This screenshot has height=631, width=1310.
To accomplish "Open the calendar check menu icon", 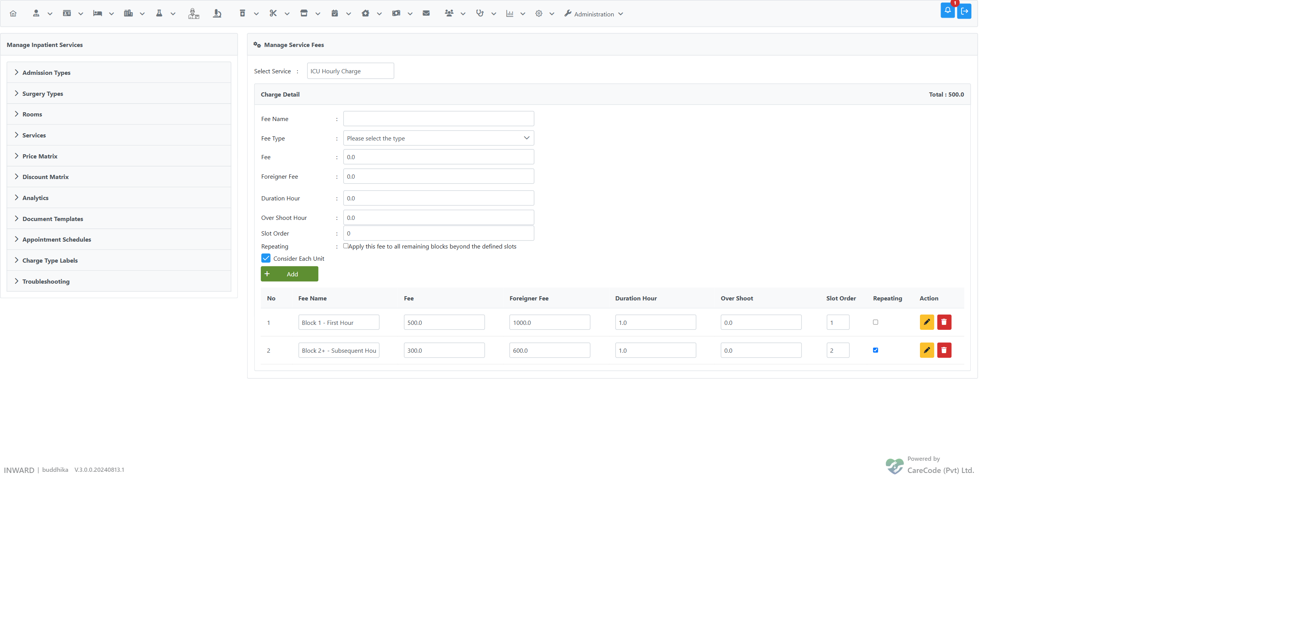I will (335, 14).
